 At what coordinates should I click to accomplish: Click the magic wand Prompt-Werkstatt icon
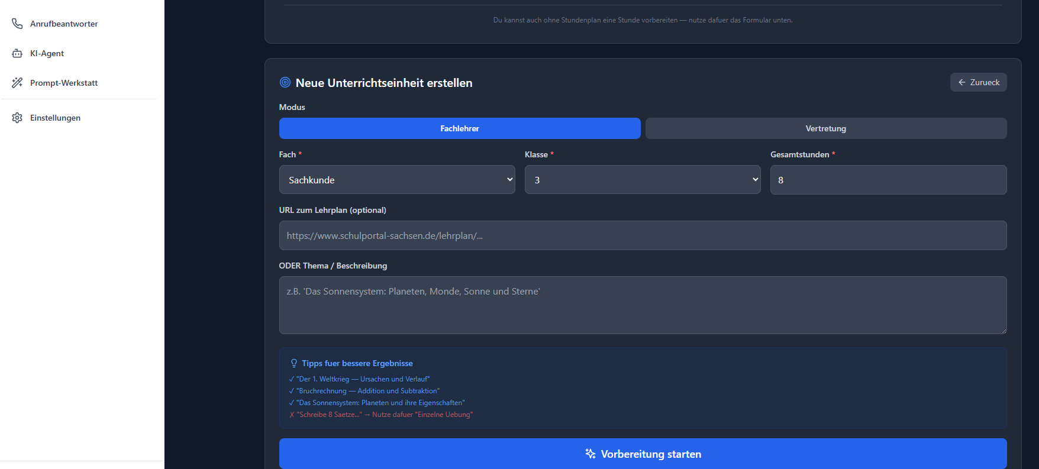[x=17, y=83]
